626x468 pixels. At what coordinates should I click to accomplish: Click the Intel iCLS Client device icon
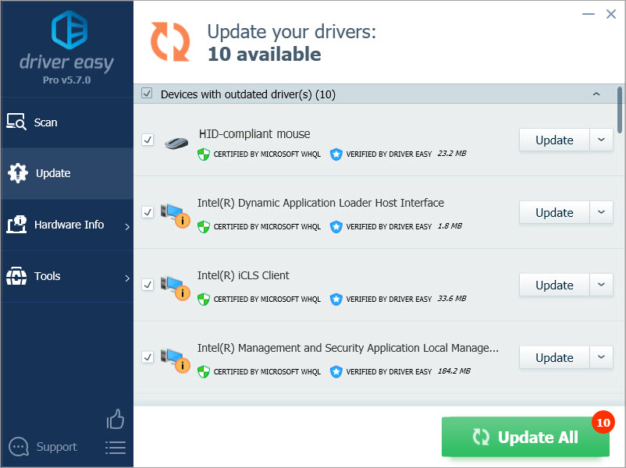coord(175,286)
